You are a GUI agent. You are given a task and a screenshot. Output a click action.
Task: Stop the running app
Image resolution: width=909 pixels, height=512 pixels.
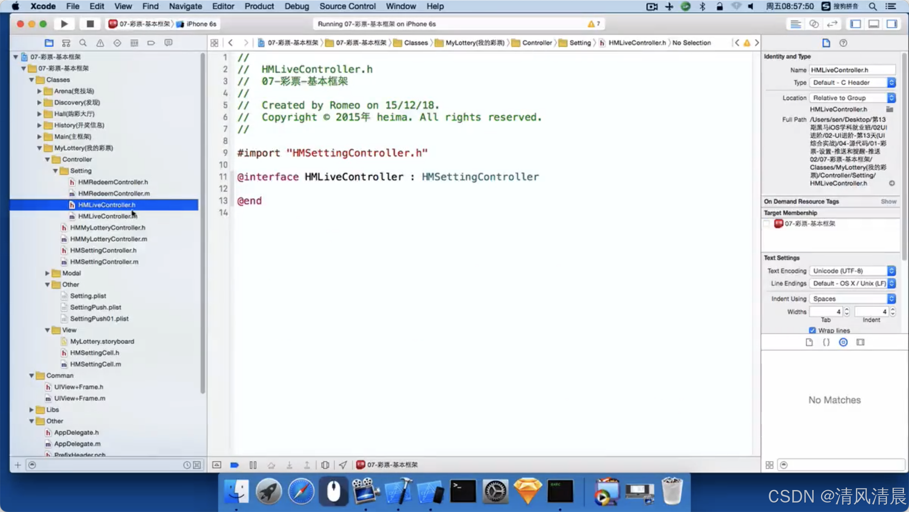click(90, 24)
